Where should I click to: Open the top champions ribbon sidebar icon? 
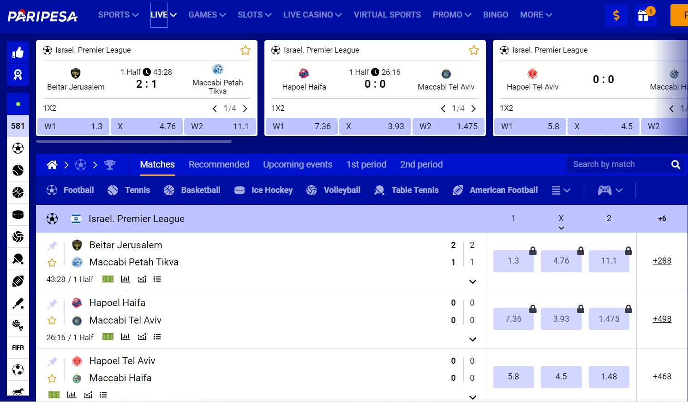(18, 75)
